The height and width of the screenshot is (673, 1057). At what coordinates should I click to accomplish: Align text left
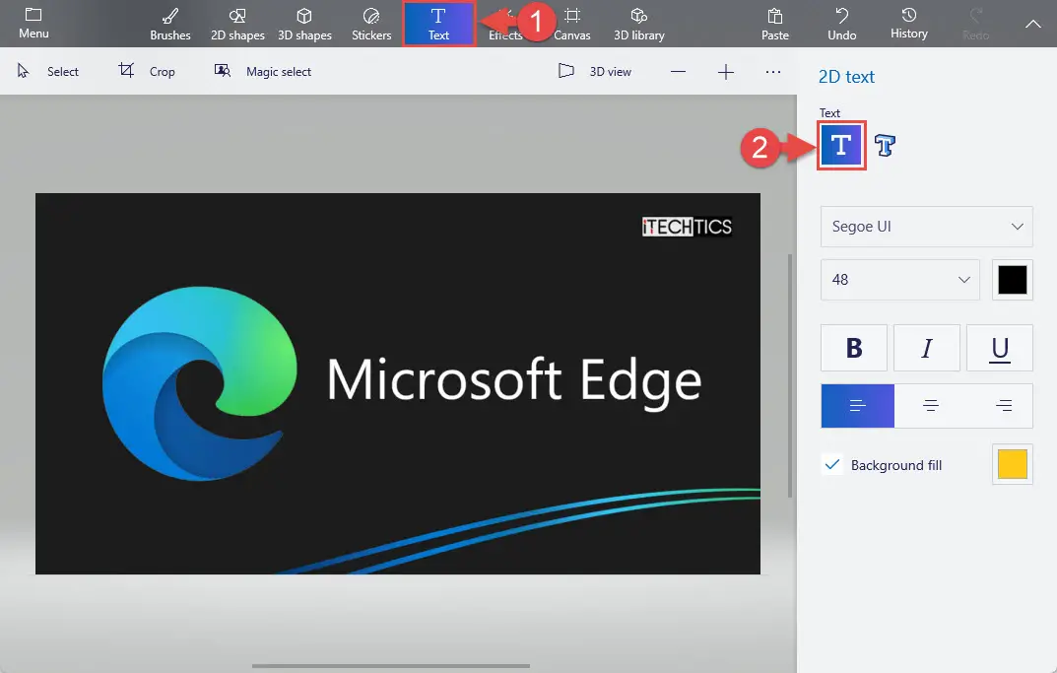[857, 406]
